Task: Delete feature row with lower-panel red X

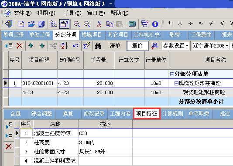Action: [x=8, y=146]
